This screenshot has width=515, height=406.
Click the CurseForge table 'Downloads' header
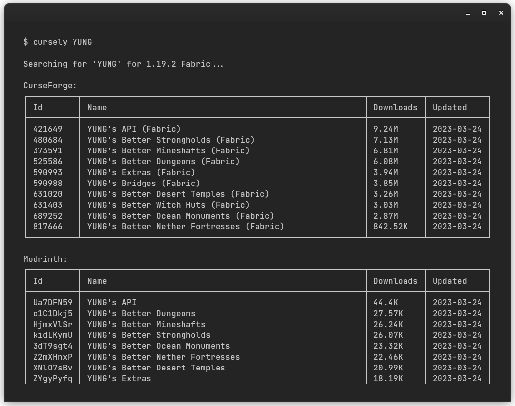pyautogui.click(x=396, y=108)
